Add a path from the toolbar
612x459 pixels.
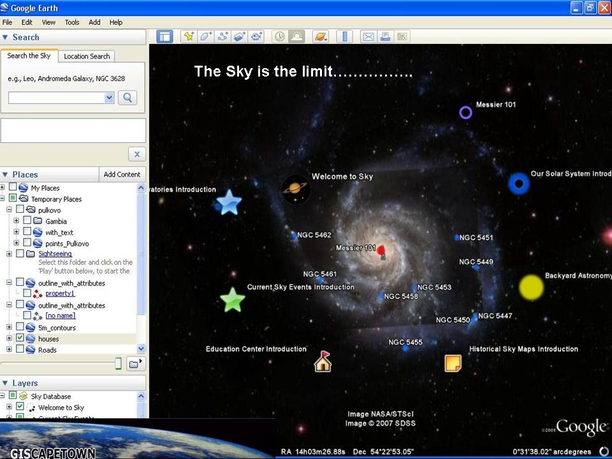click(x=222, y=37)
